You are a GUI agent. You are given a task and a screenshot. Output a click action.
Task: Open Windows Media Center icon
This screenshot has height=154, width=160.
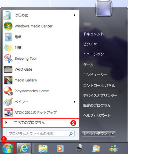click(8, 26)
